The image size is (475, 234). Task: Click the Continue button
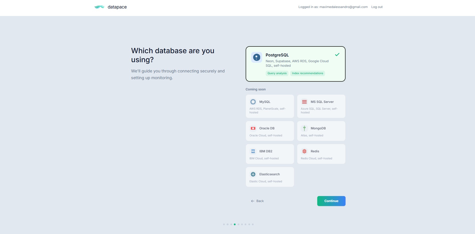pos(331,201)
